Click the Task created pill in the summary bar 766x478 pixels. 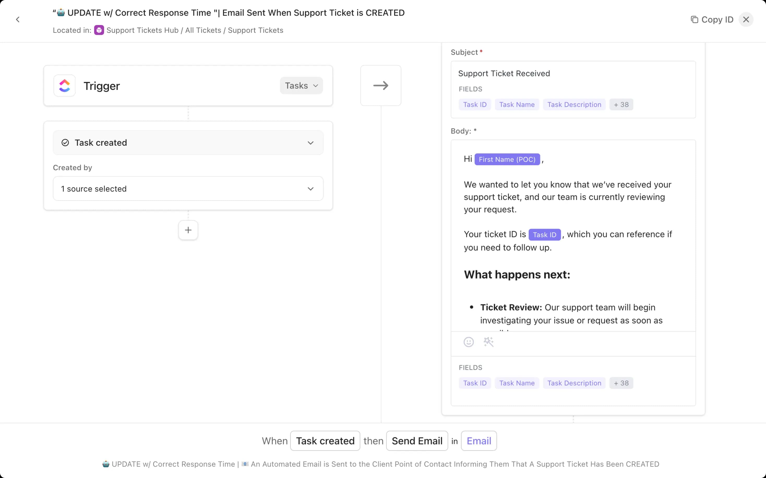[x=325, y=441]
